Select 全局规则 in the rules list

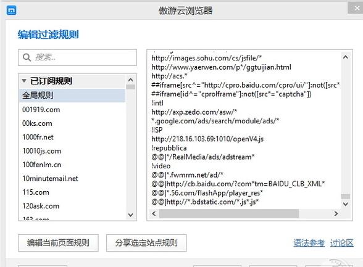click(72, 95)
